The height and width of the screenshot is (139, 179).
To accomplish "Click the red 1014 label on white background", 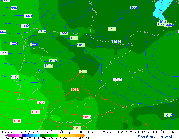I will 41,102.
